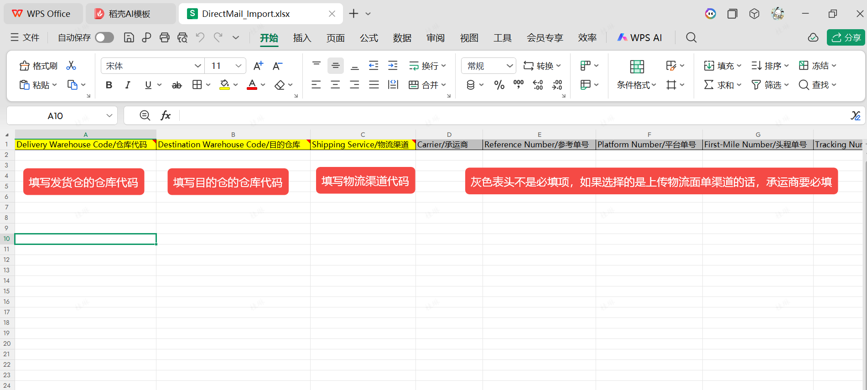The width and height of the screenshot is (867, 390).
Task: Expand the Merge cells dropdown
Action: pyautogui.click(x=444, y=85)
